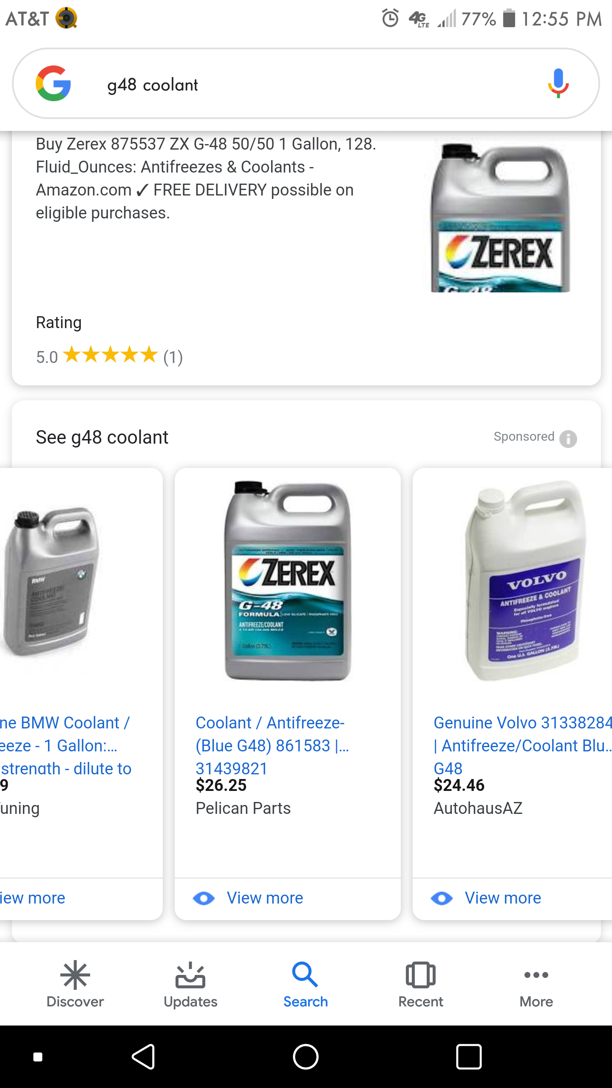Tap the microphone voice search icon
The image size is (612, 1088).
point(558,83)
